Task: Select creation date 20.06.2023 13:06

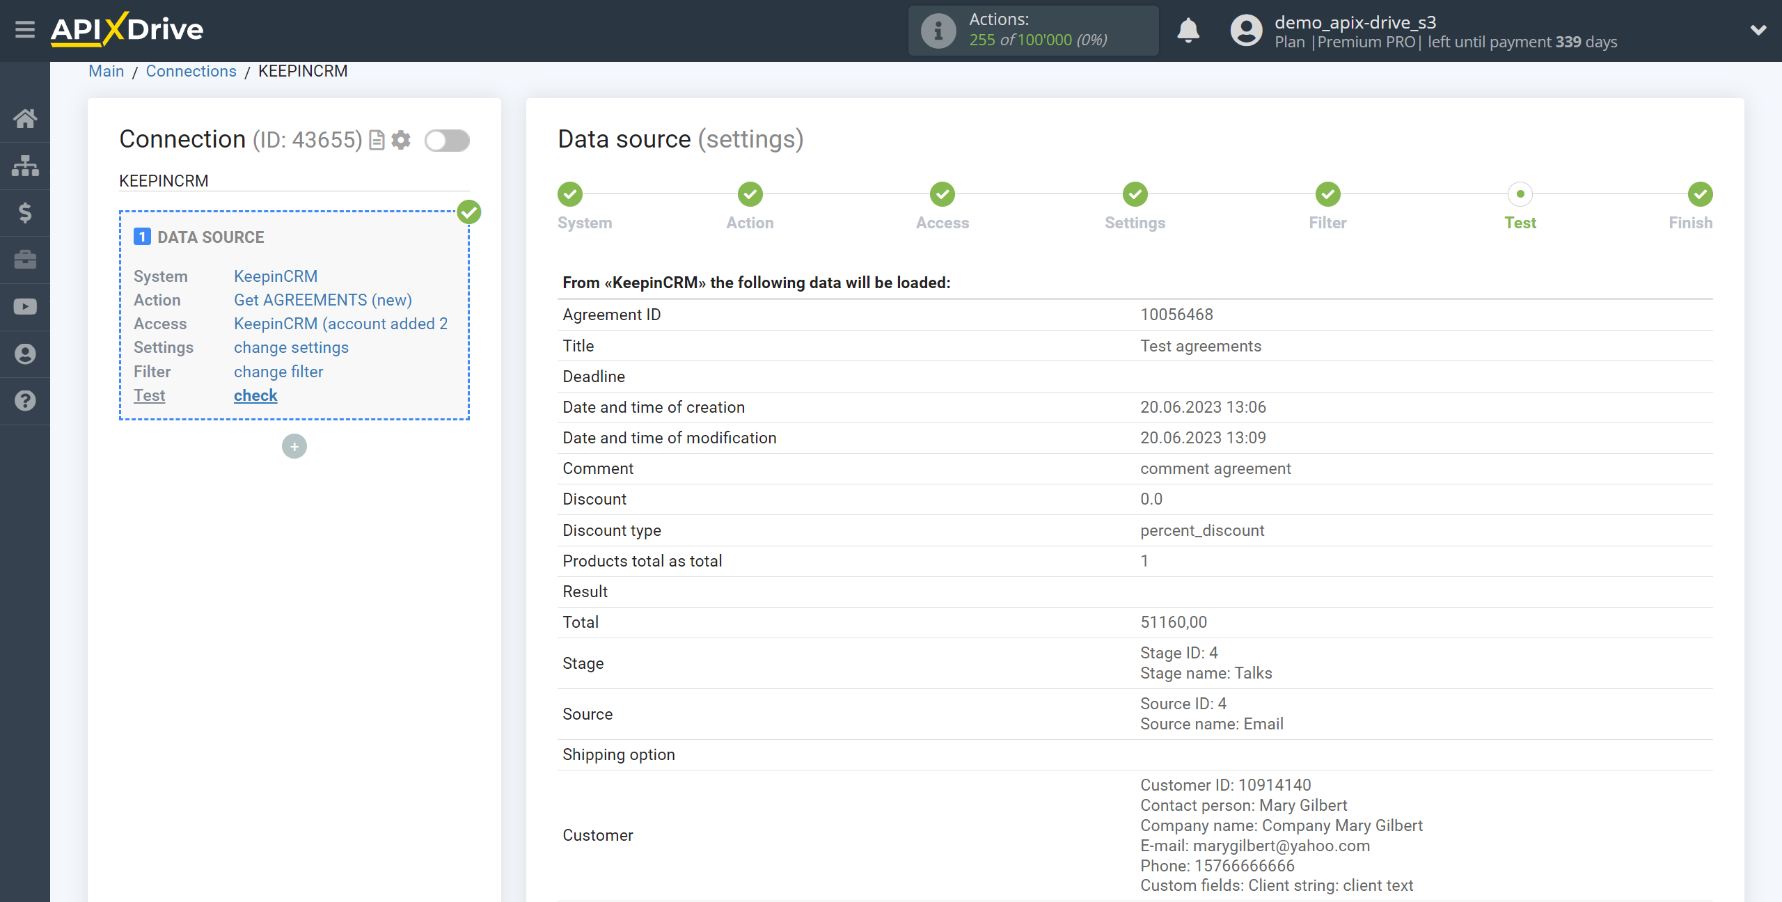Action: (1203, 407)
